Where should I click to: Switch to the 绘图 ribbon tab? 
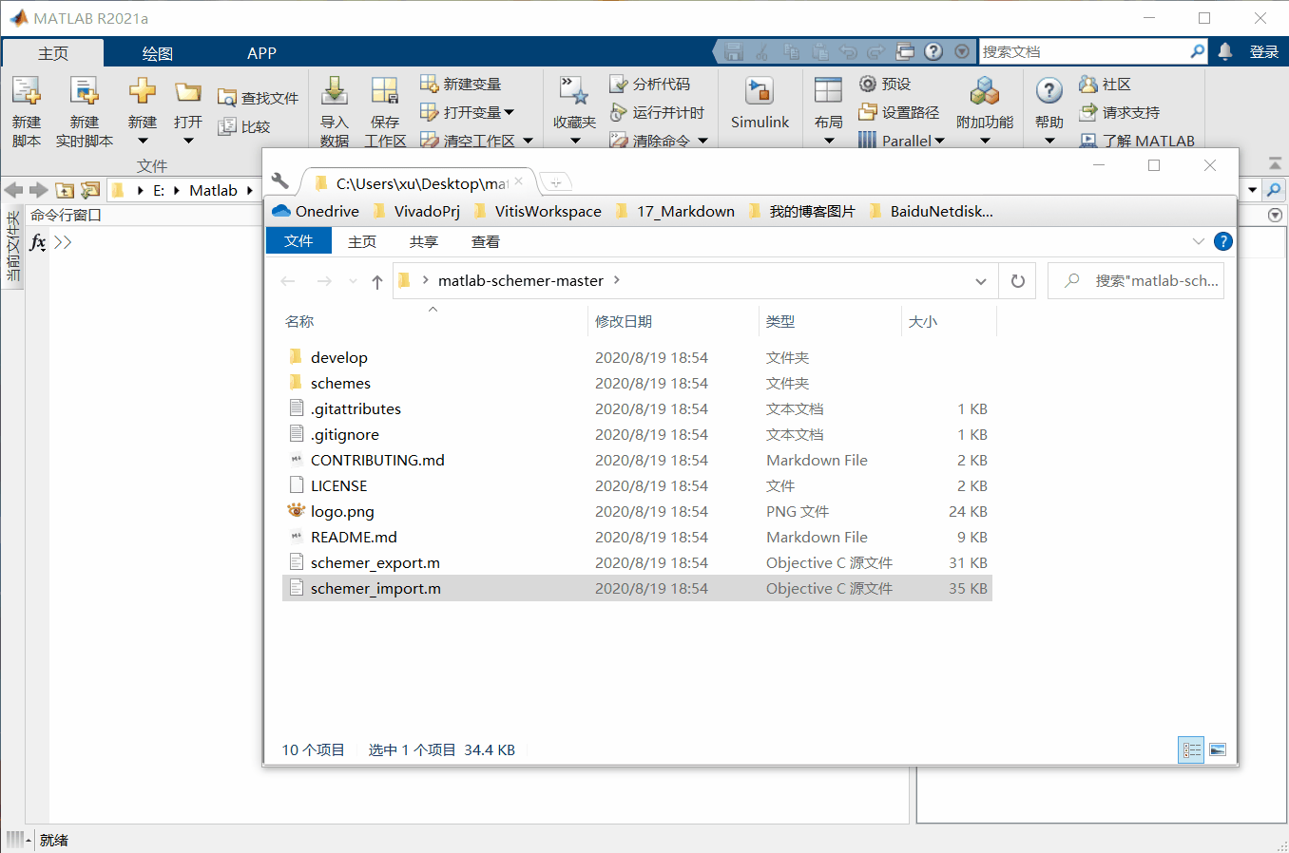point(157,53)
